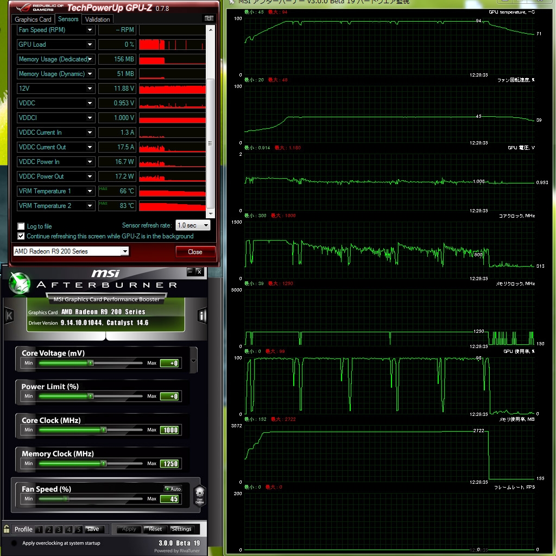Click the memory usage MB graph

coord(389,454)
